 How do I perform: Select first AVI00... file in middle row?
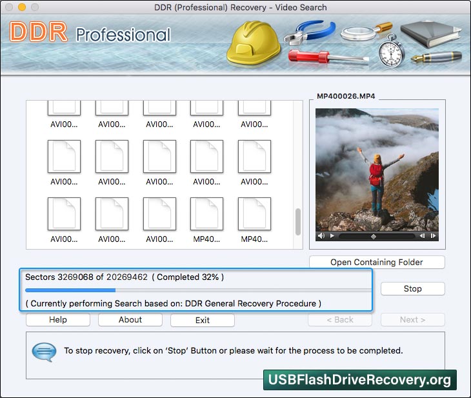(x=64, y=157)
